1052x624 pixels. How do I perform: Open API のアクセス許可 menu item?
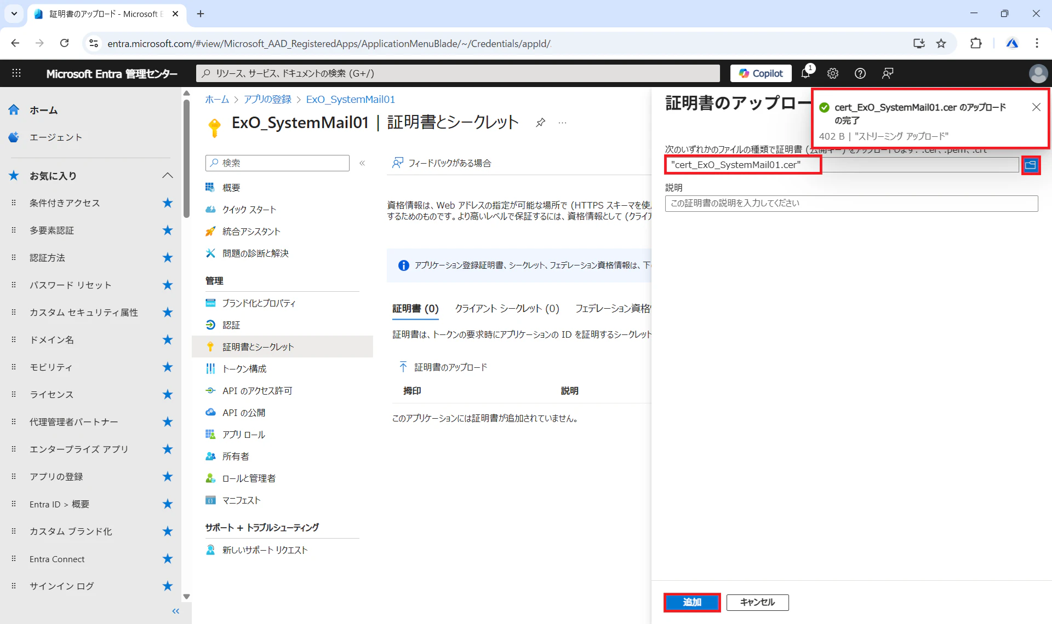[257, 391]
